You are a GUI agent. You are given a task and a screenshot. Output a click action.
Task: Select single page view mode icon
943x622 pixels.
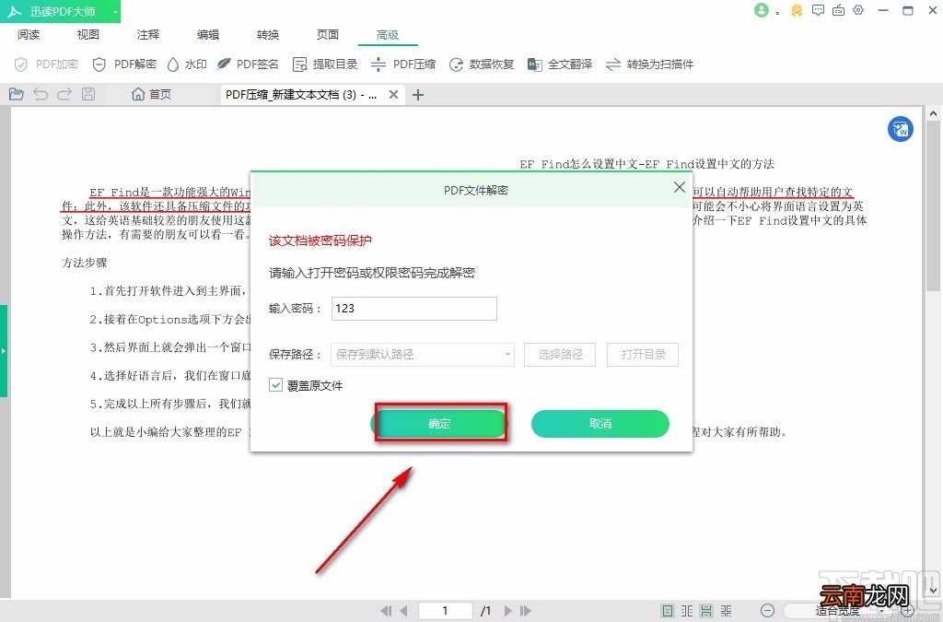(668, 611)
